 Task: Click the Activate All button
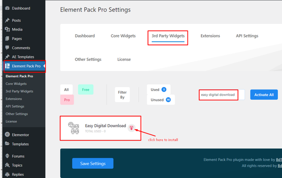264,95
